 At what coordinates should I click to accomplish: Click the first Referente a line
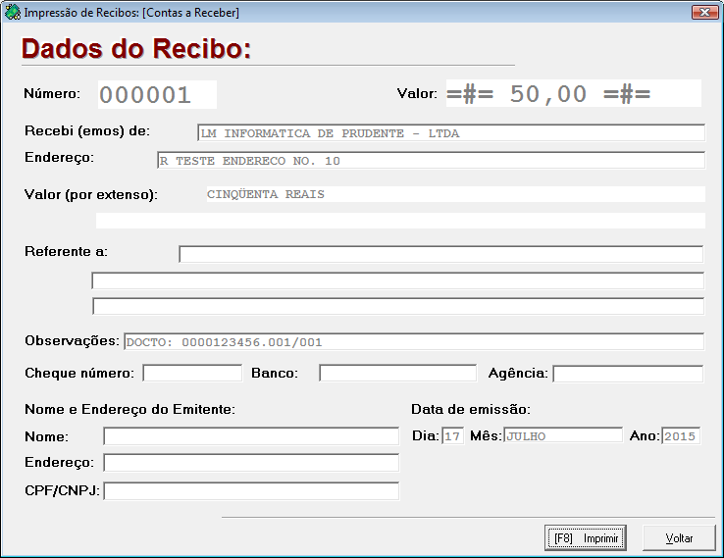click(x=440, y=255)
